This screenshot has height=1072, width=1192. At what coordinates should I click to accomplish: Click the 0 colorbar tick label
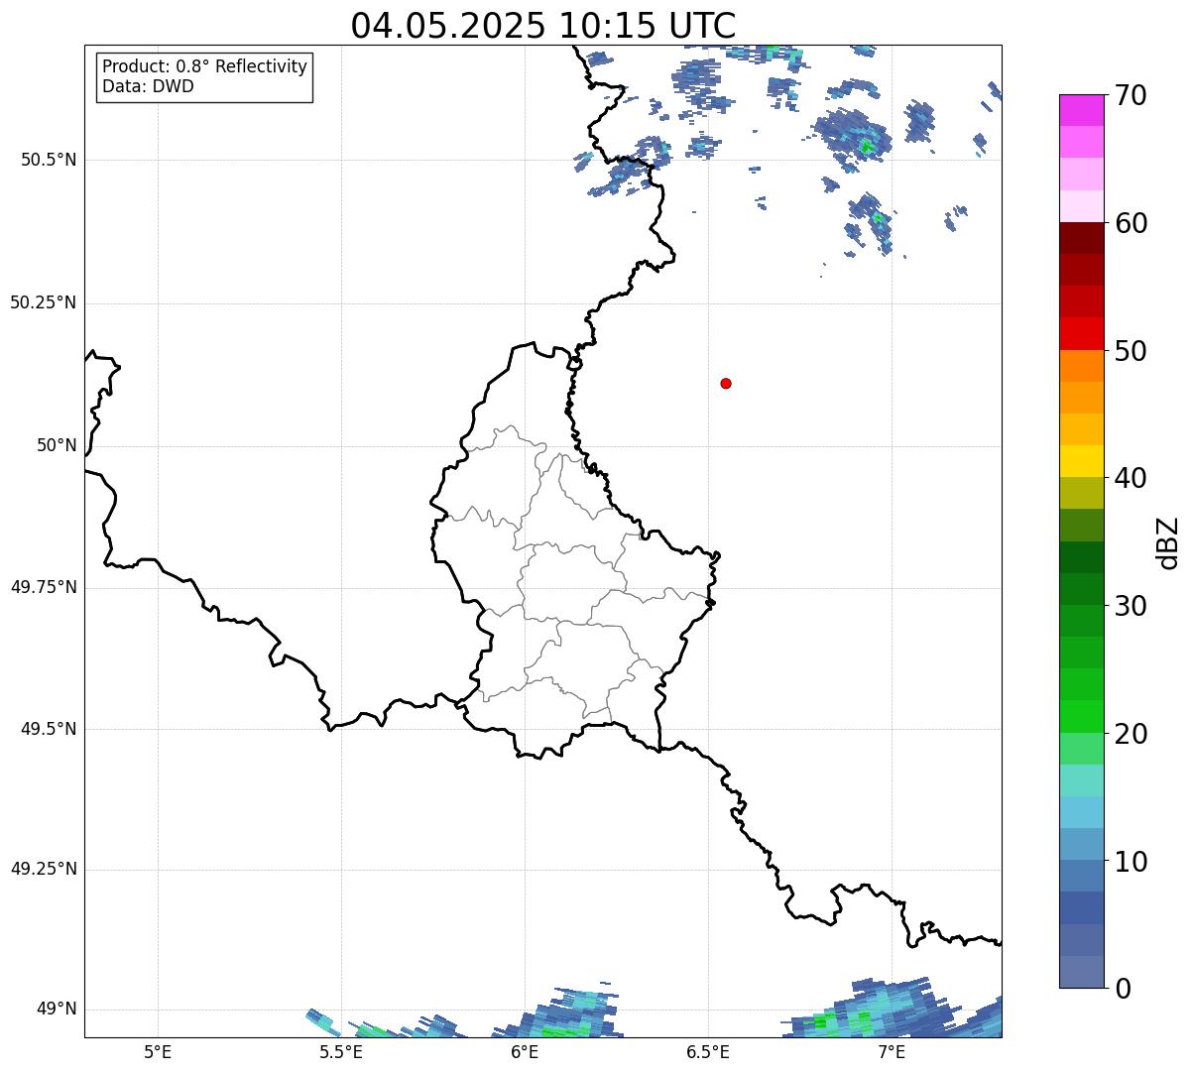coord(1123,989)
